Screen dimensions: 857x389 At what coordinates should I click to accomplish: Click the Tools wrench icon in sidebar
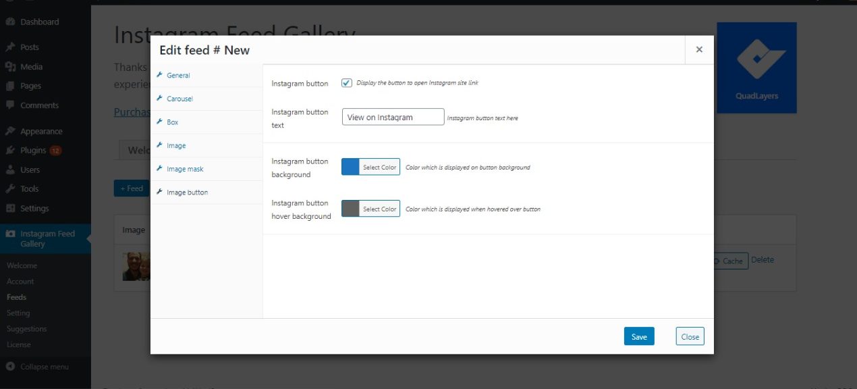pyautogui.click(x=10, y=189)
